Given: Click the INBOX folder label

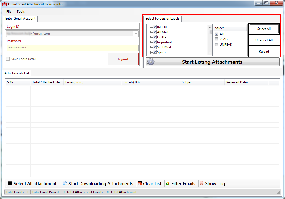Looking at the screenshot, I should [162, 27].
